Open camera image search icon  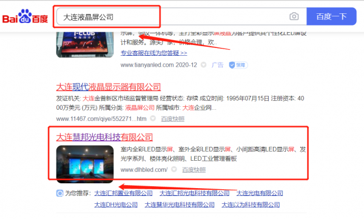coord(294,16)
